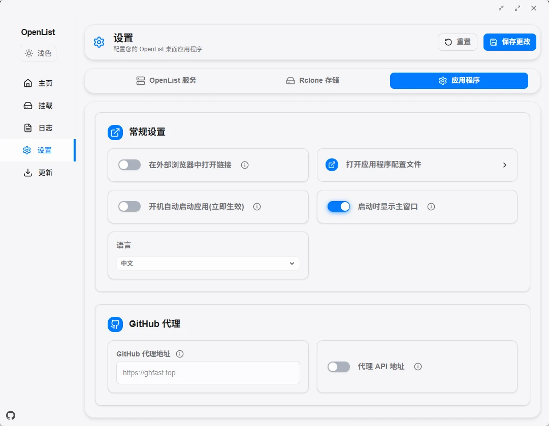This screenshot has height=426, width=549.
Task: Click the document icon next to 日志
Action: click(x=28, y=128)
